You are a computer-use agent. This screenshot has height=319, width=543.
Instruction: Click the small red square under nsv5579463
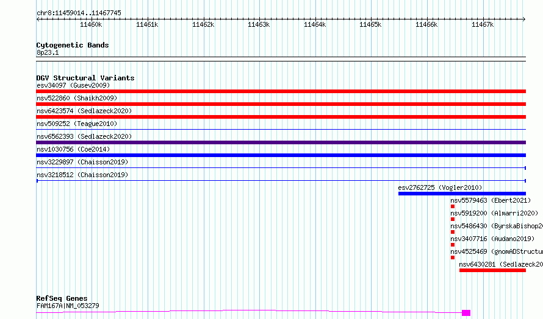pyautogui.click(x=453, y=206)
